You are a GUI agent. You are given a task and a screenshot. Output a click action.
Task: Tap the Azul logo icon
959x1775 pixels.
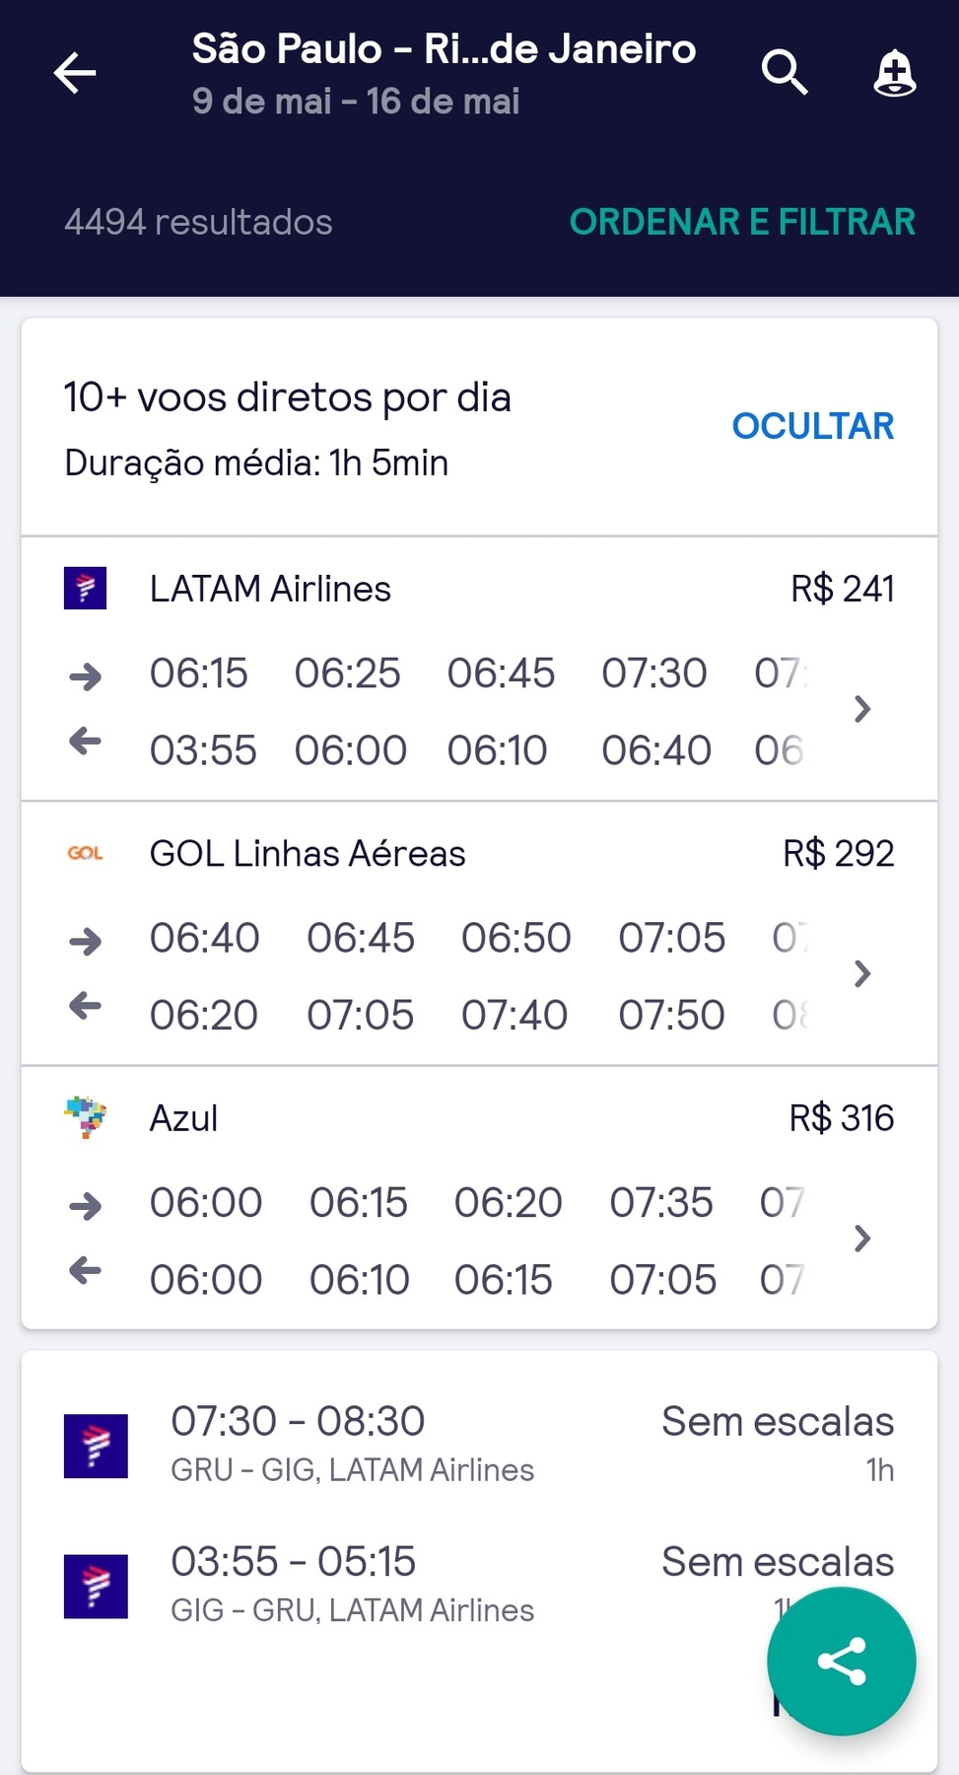(x=86, y=1117)
